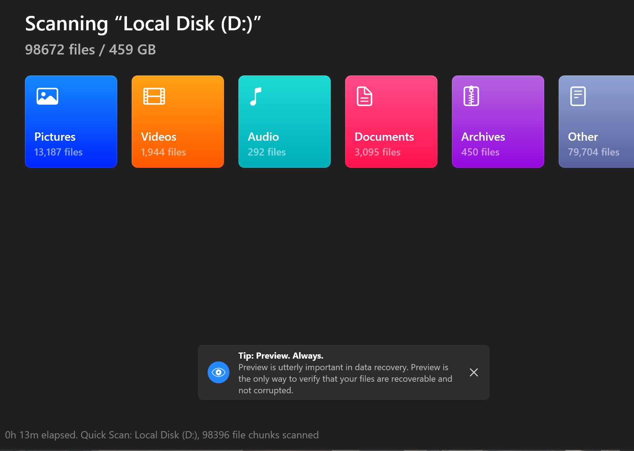The width and height of the screenshot is (634, 451).
Task: Click the '13,187 files' count text
Action: pyautogui.click(x=58, y=152)
